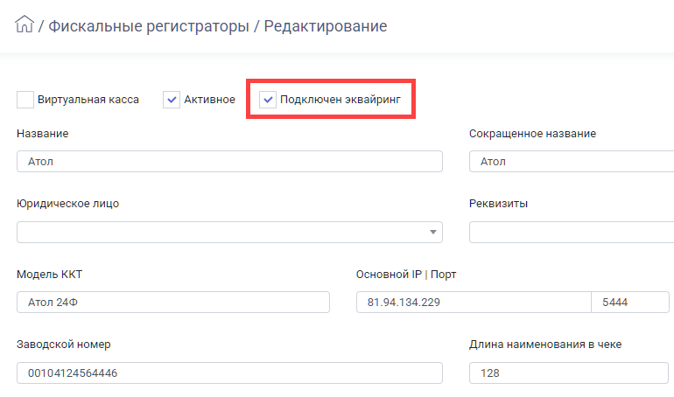The height and width of the screenshot is (397, 674).
Task: Click the Активное label text
Action: [x=210, y=100]
